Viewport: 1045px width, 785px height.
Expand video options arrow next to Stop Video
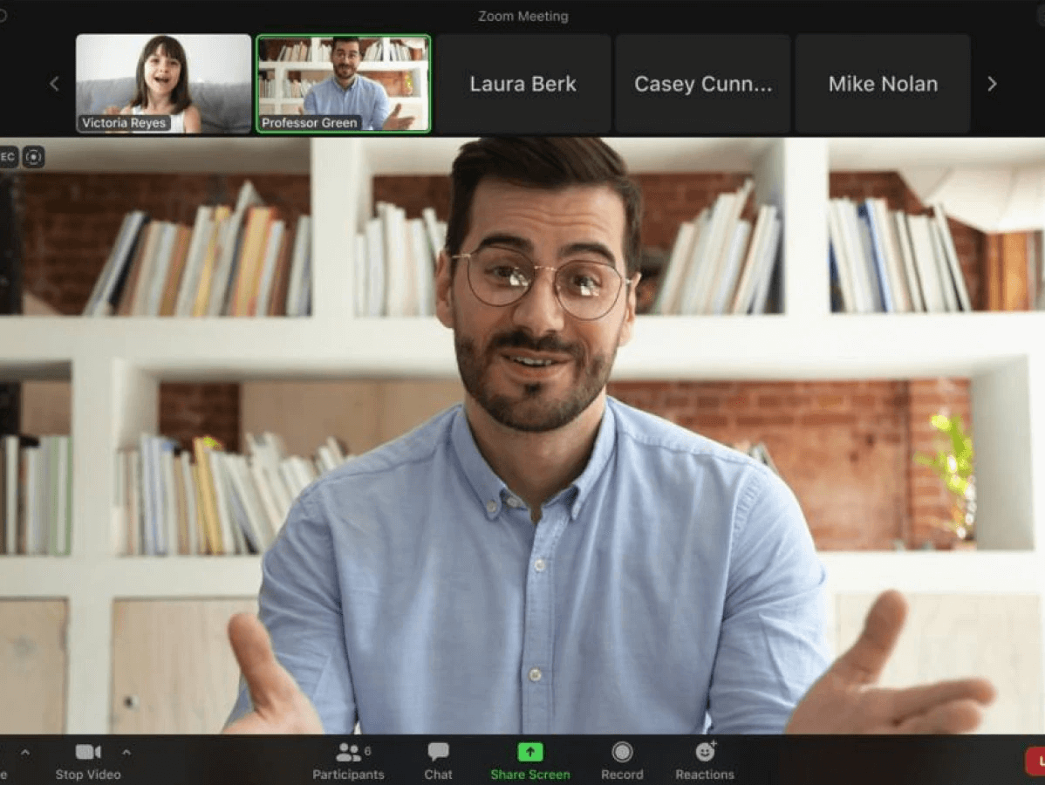126,752
